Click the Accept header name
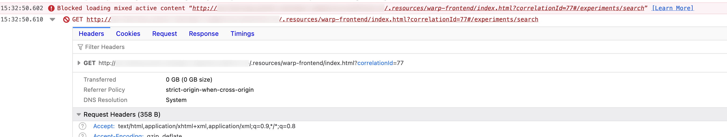The width and height of the screenshot is (727, 137). [104, 126]
